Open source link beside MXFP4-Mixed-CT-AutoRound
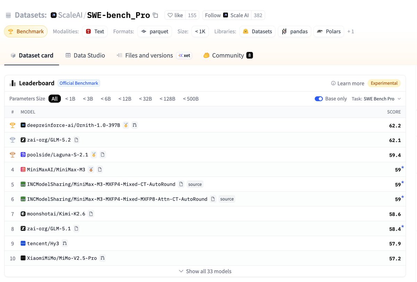Screen dimensions: 417x282 tap(195, 184)
